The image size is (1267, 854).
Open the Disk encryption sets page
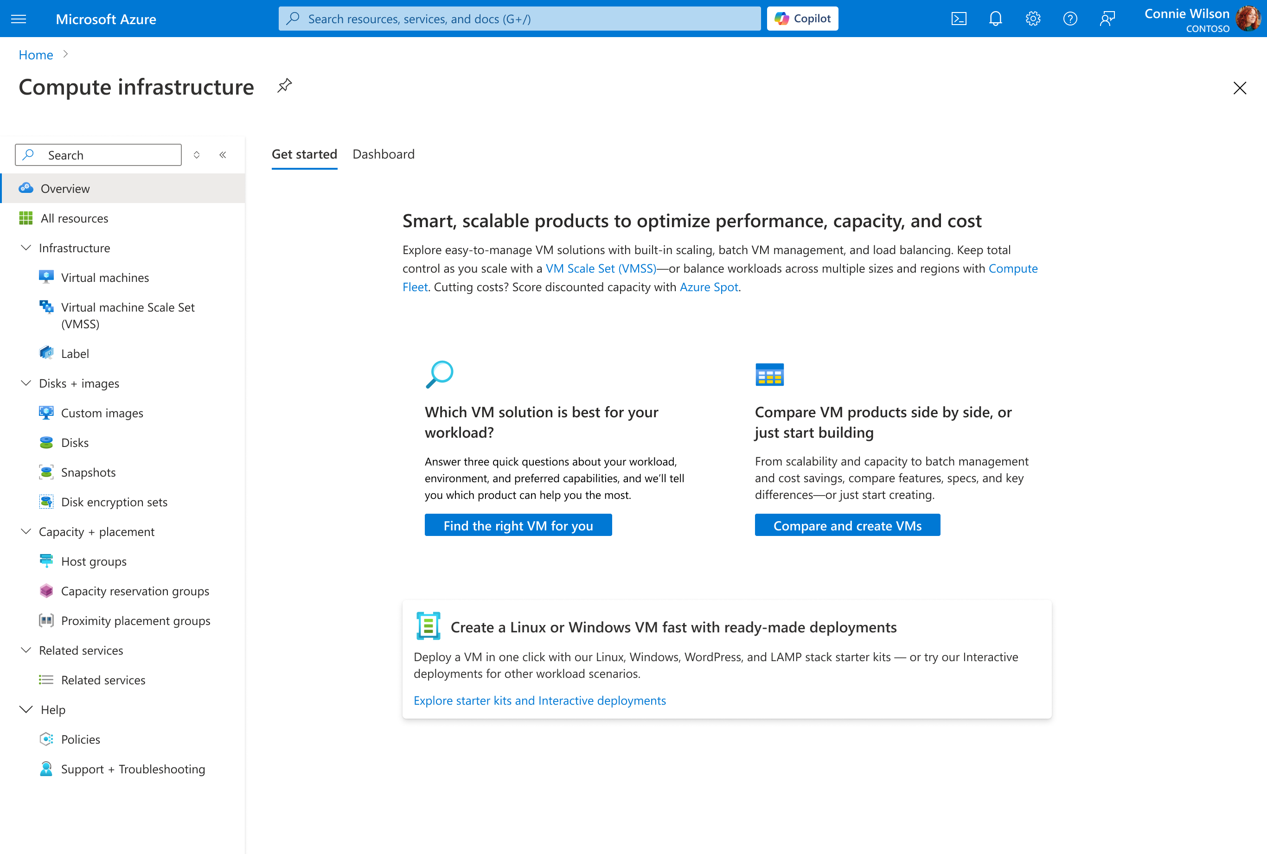(115, 502)
